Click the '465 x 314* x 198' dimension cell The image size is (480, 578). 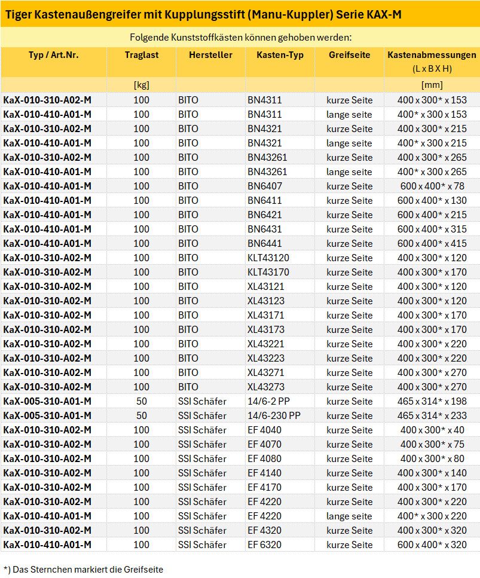point(432,401)
